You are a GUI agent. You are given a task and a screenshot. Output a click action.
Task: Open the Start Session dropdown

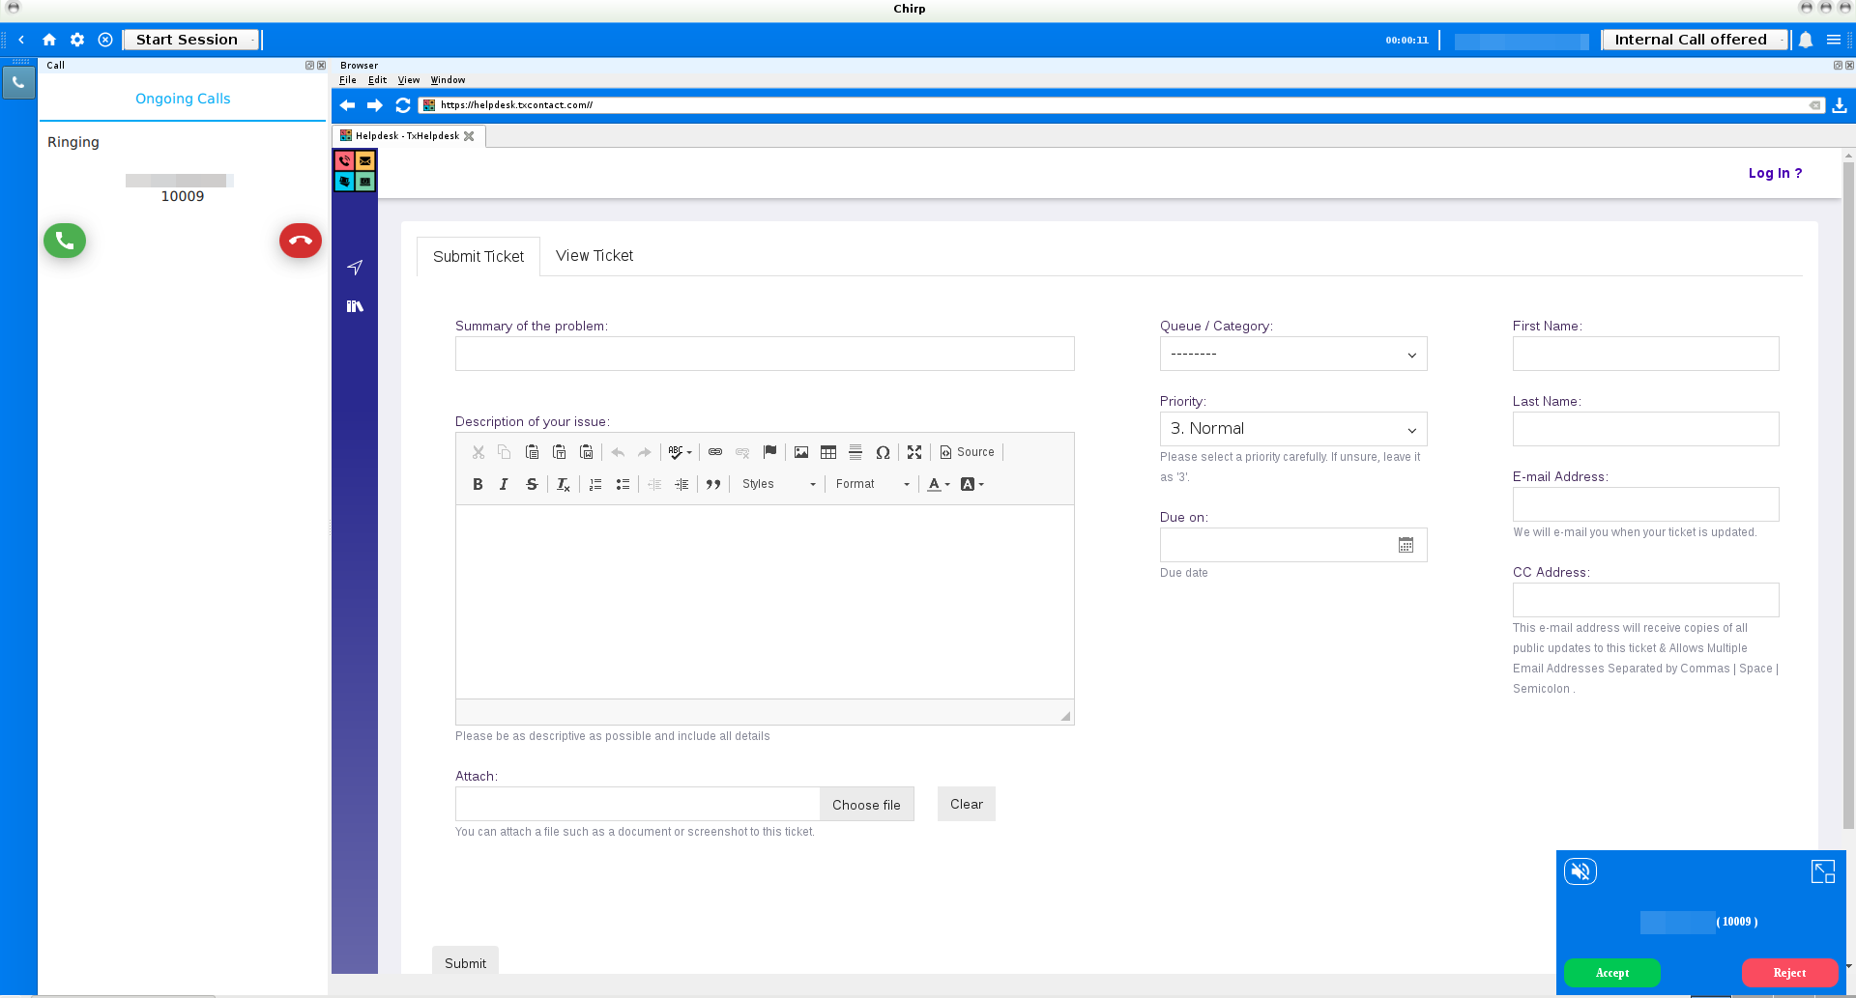(x=191, y=40)
